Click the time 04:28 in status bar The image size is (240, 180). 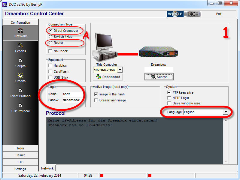[x=88, y=175]
